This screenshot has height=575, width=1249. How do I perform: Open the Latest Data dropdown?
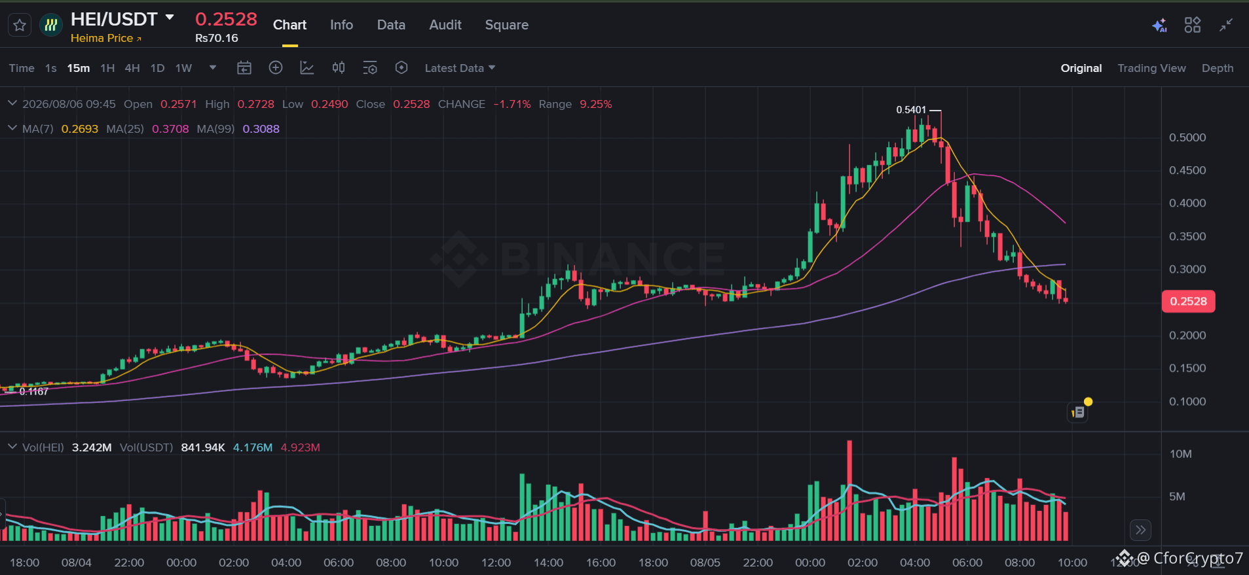pyautogui.click(x=460, y=68)
